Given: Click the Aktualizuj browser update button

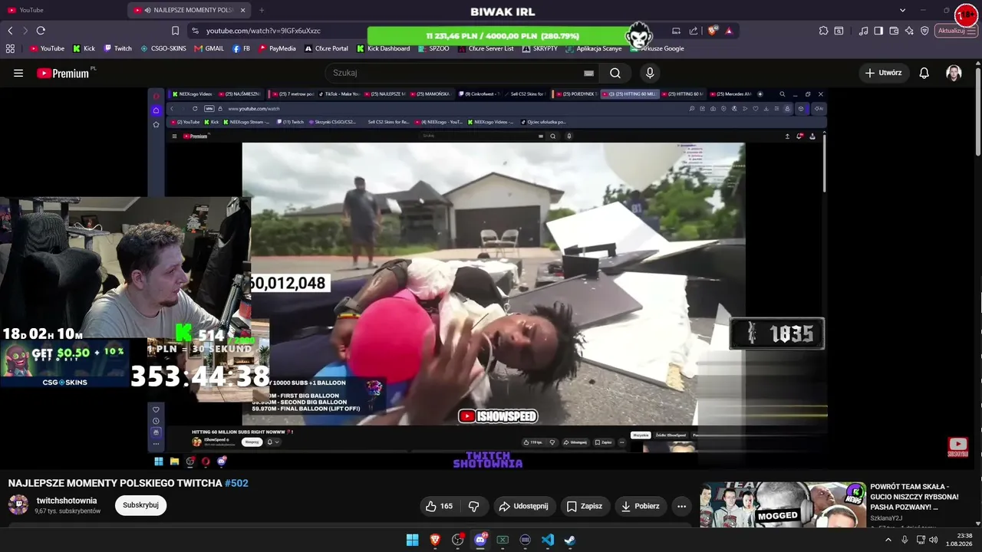Looking at the screenshot, I should click(956, 31).
